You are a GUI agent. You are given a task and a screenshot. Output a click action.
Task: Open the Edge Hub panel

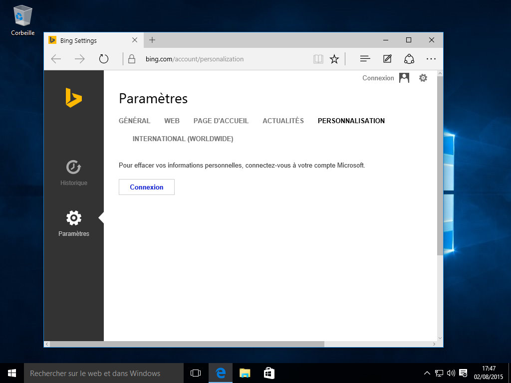[365, 59]
